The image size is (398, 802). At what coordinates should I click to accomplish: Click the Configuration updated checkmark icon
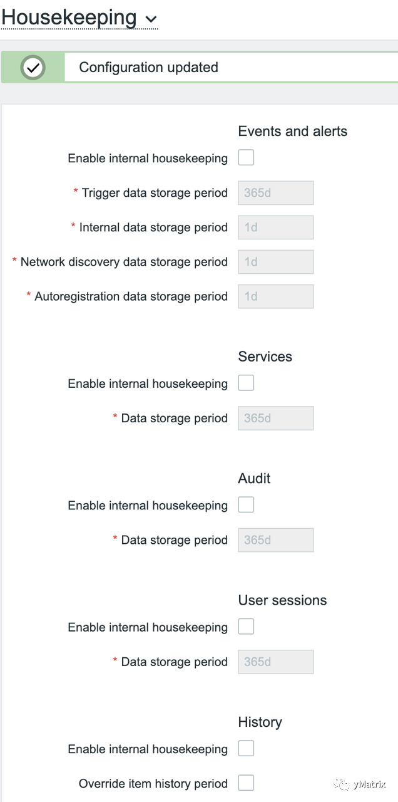tap(33, 68)
